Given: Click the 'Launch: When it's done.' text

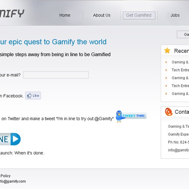Looking at the screenshot, I should click(x=22, y=153).
